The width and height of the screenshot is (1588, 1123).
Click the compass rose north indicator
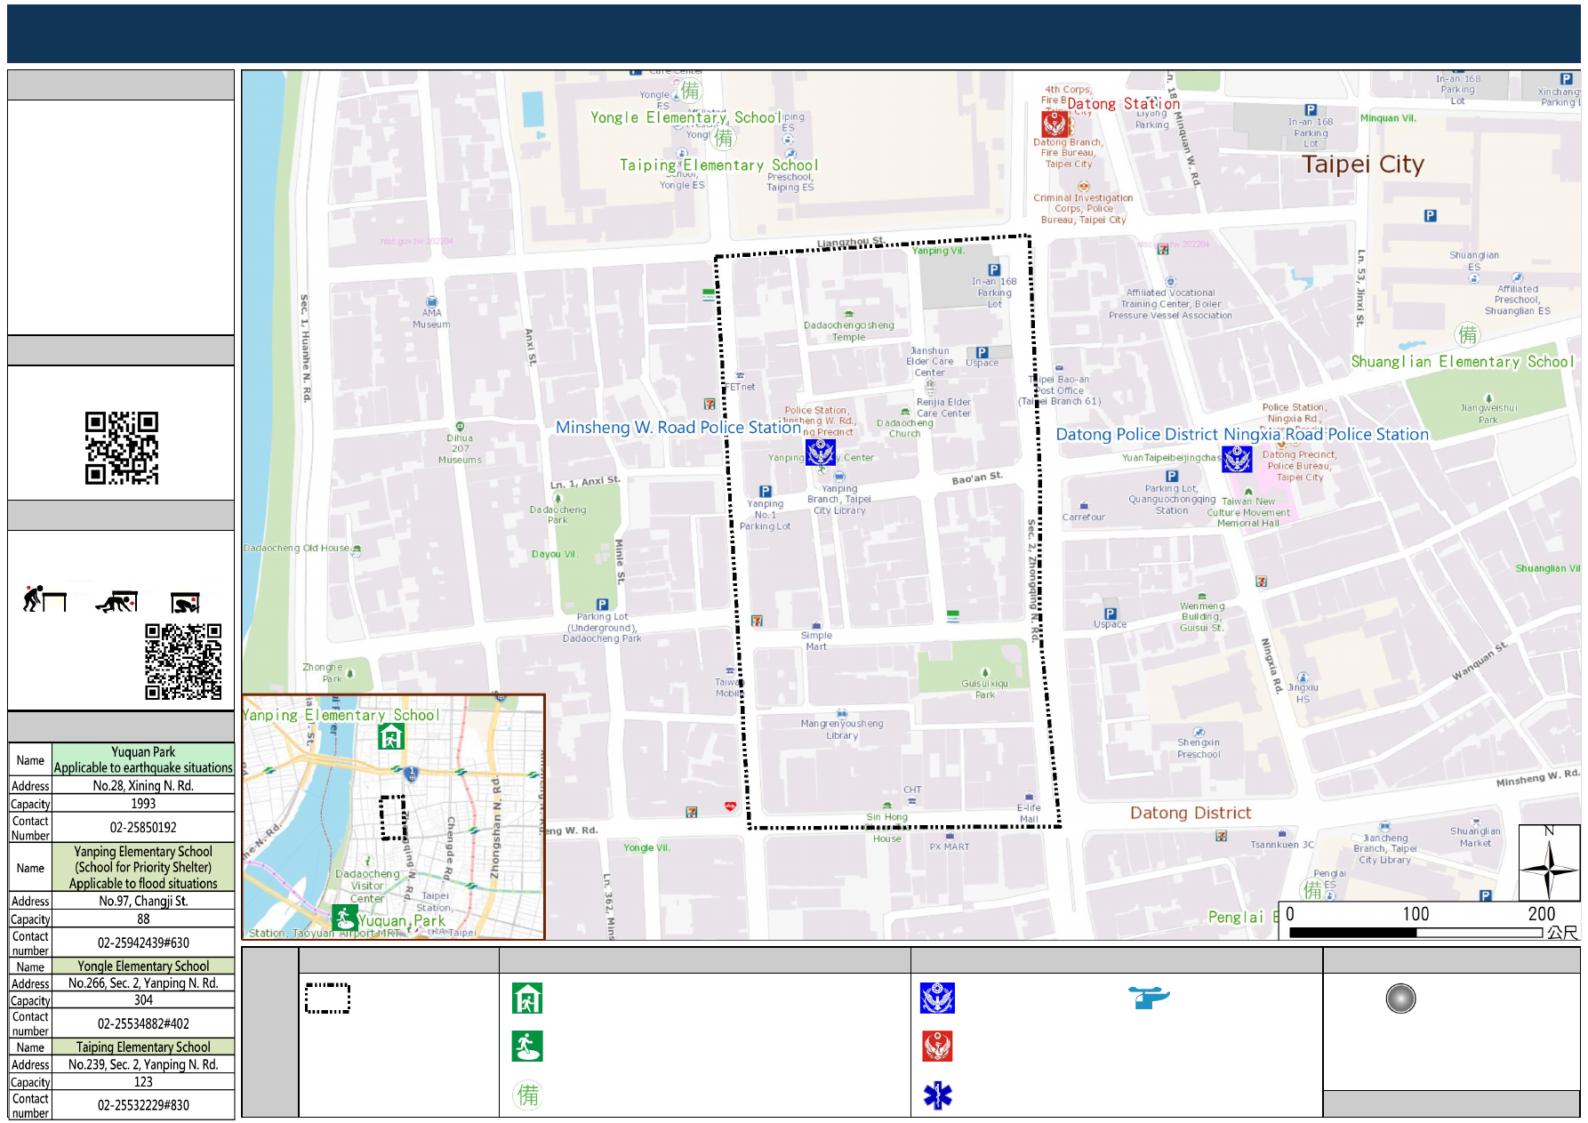coord(1549,863)
